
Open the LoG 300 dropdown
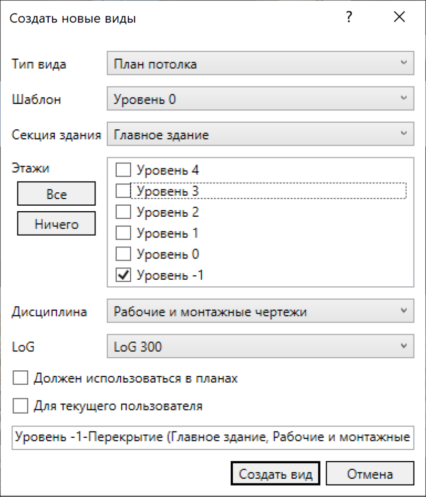[x=260, y=346]
